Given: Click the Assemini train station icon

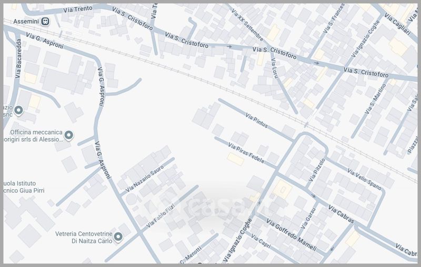Looking at the screenshot, I should [x=46, y=22].
